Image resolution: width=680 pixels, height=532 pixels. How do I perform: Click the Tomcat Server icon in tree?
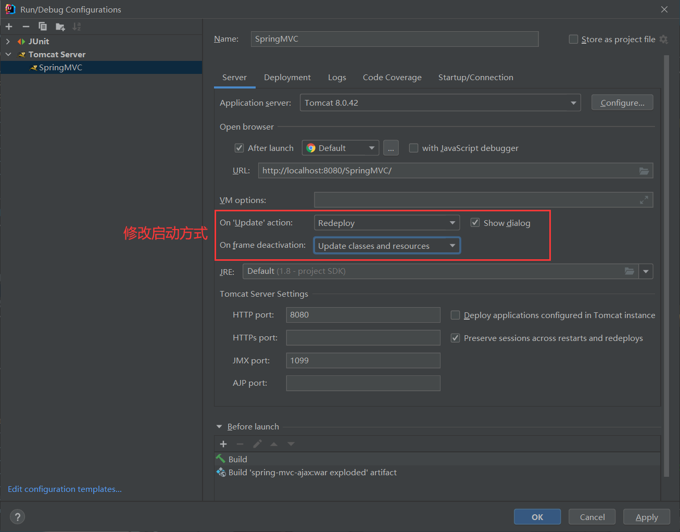[x=22, y=55]
